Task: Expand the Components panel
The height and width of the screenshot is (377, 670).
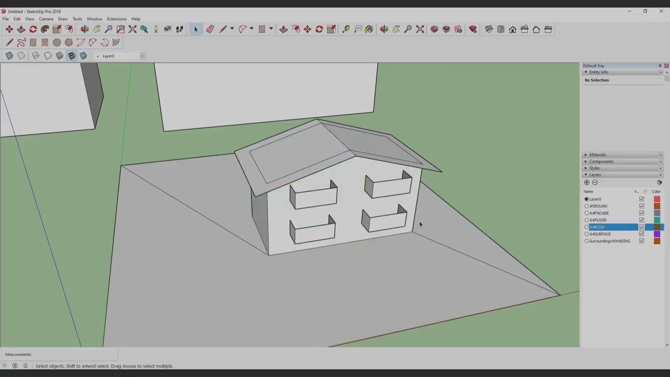Action: click(x=586, y=161)
